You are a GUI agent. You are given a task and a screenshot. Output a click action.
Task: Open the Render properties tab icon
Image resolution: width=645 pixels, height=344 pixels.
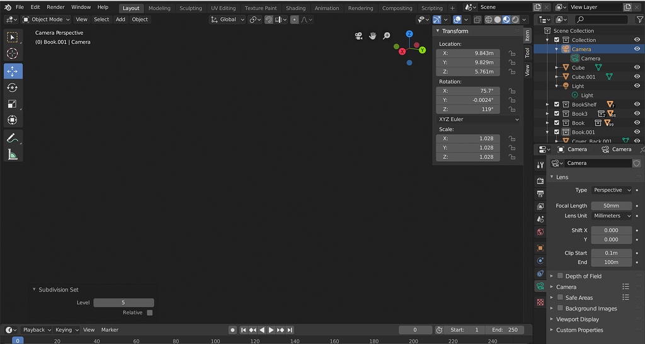click(x=540, y=181)
